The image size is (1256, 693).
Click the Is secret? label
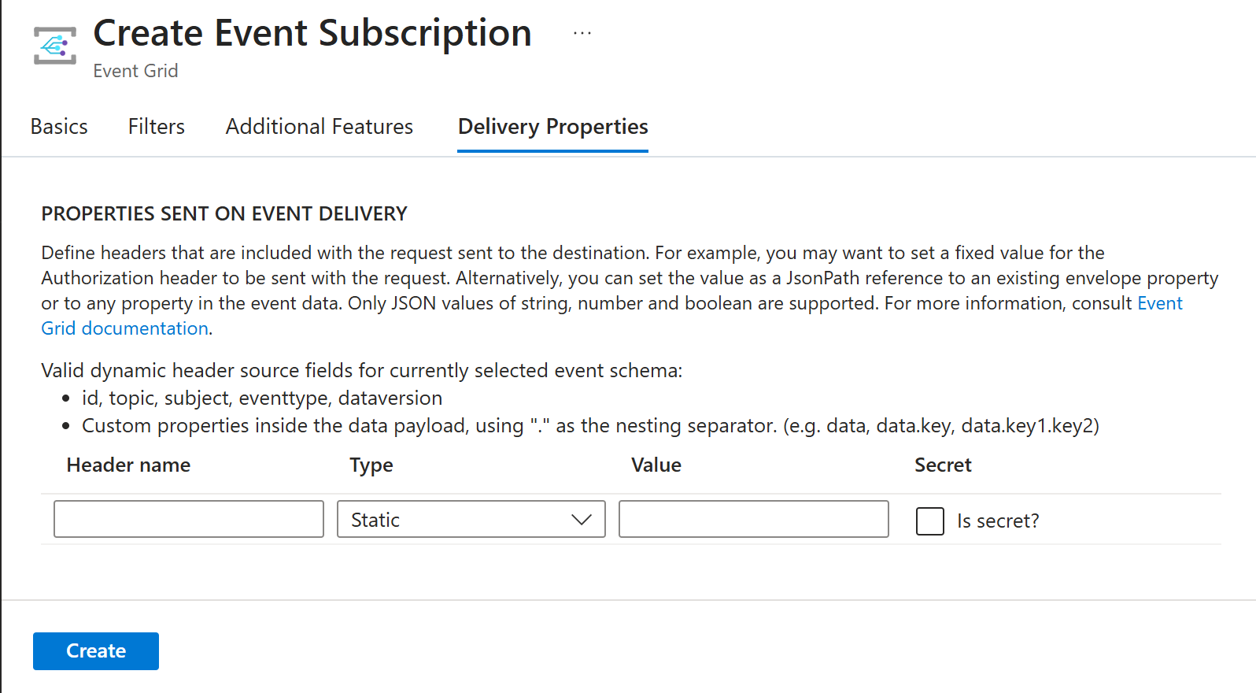pyautogui.click(x=998, y=521)
